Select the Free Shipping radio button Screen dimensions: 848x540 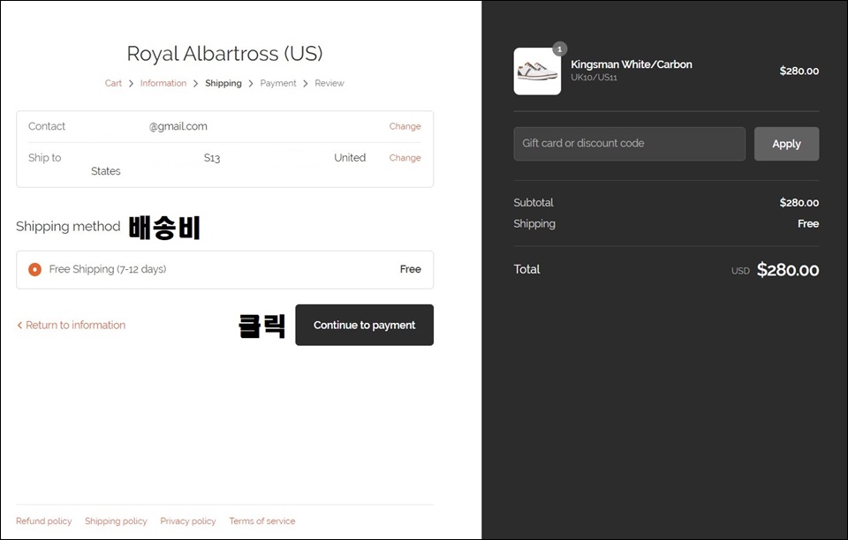[x=34, y=269]
